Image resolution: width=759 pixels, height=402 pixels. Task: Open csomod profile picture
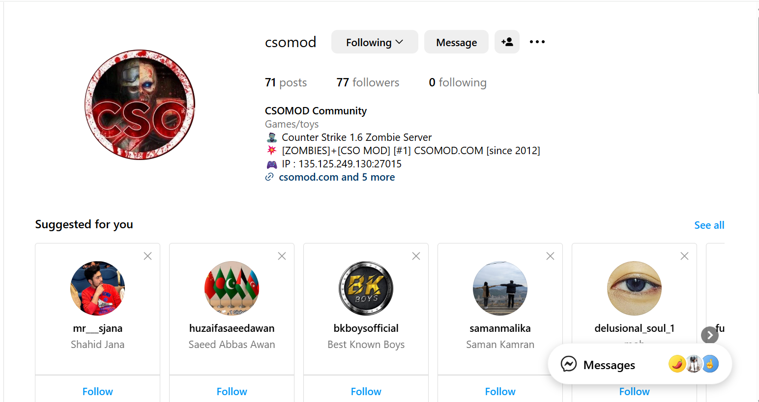coord(140,105)
